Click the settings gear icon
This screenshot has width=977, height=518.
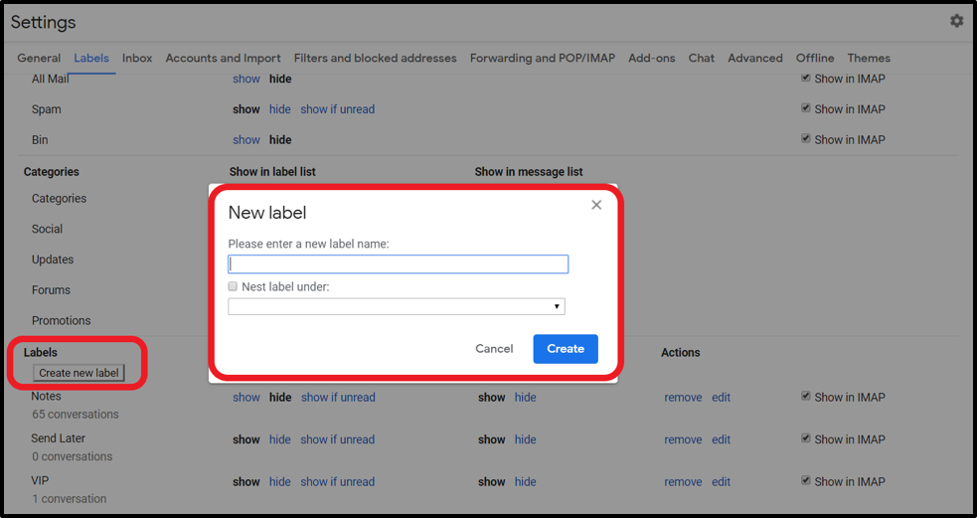click(956, 21)
